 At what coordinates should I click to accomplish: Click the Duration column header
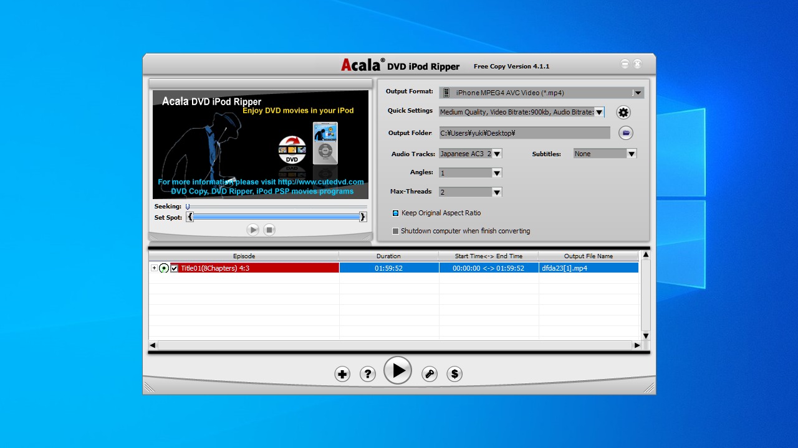point(389,256)
